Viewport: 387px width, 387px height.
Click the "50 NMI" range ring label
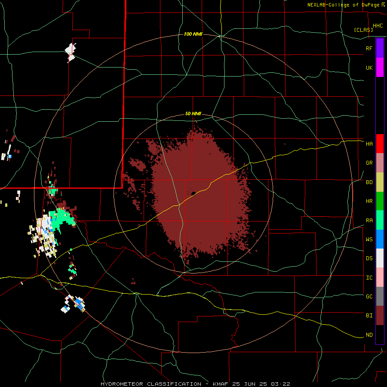click(193, 114)
